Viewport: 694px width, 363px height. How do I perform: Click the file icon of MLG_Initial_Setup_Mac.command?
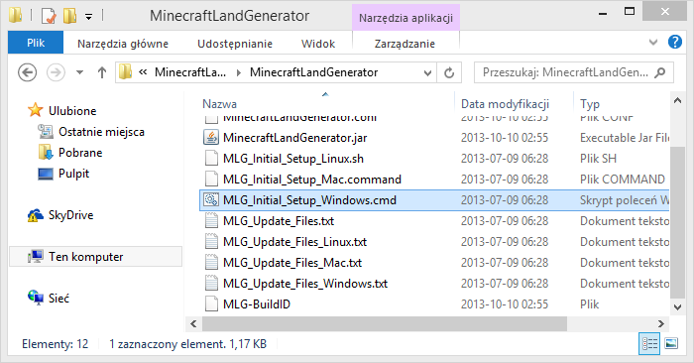(211, 180)
